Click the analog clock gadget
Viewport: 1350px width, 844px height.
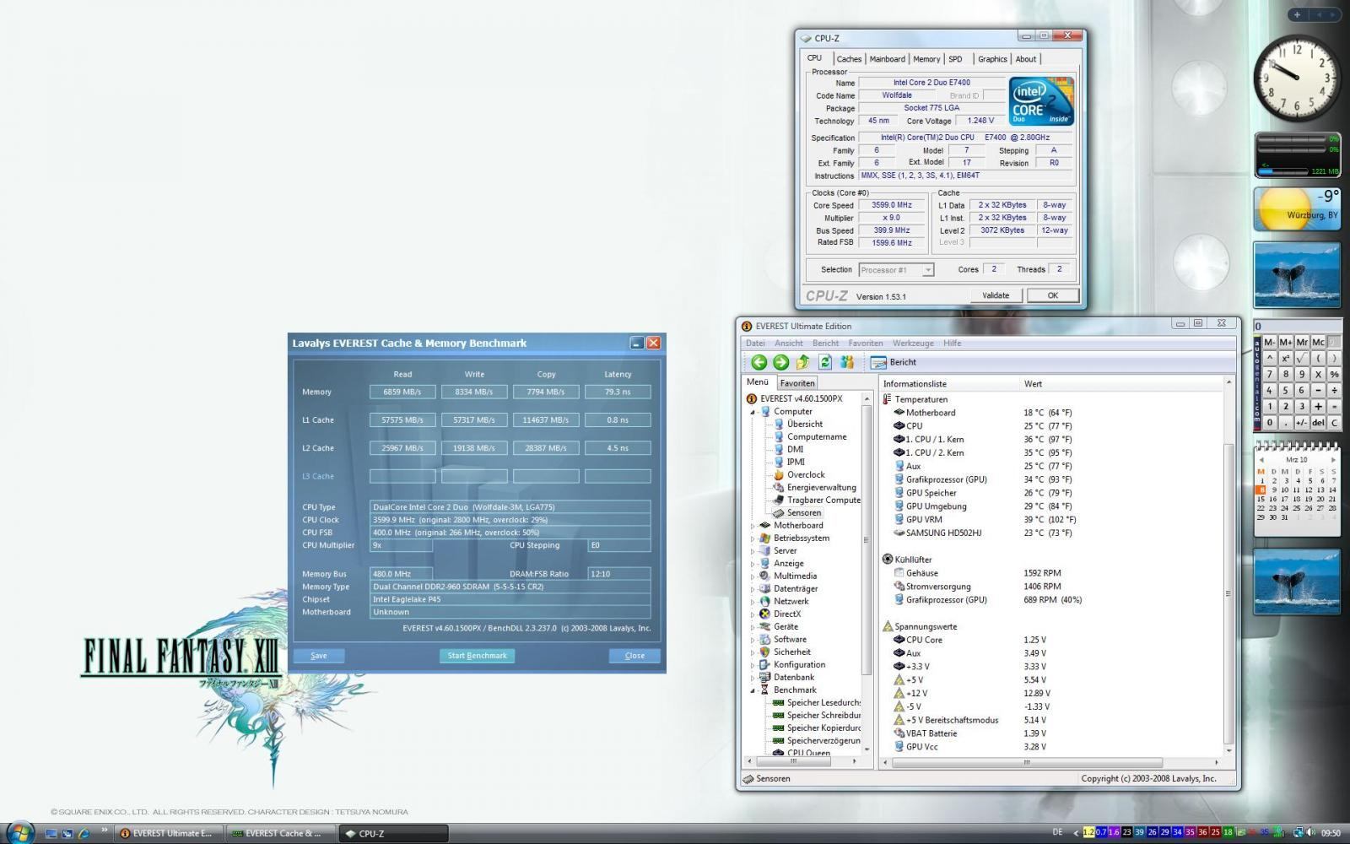point(1298,78)
